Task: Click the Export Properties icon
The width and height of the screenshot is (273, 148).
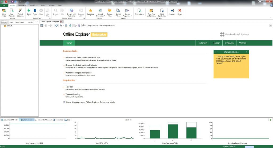Action: (127, 10)
